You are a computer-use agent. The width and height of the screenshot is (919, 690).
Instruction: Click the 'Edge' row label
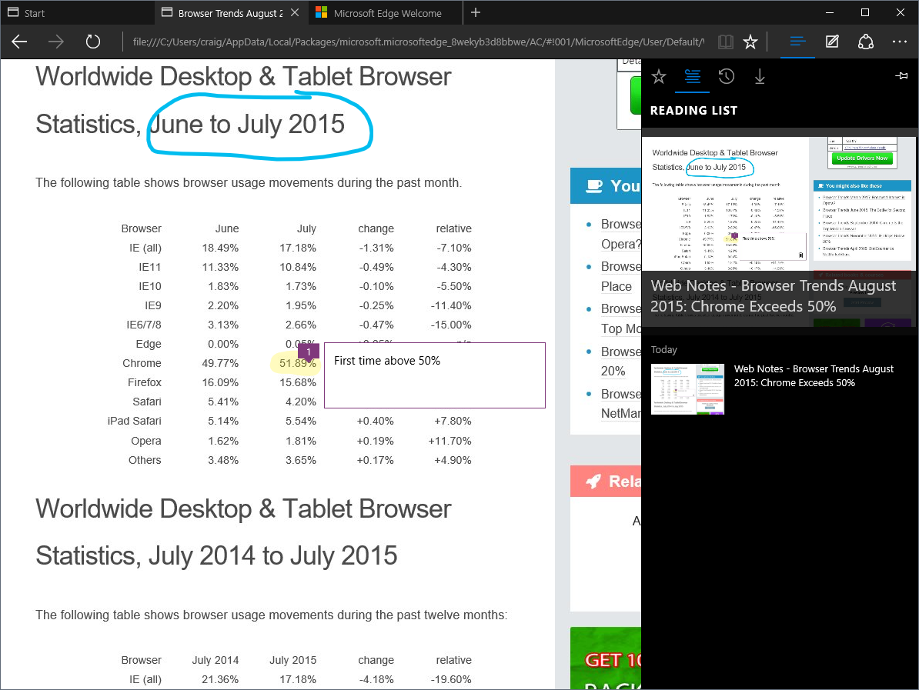149,344
